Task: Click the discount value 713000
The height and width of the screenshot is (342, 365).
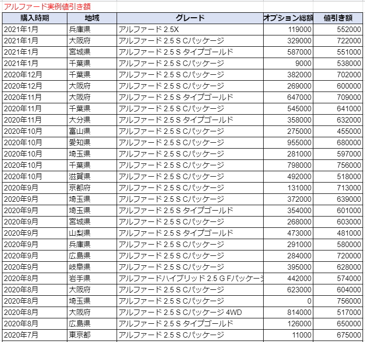Action: point(338,188)
